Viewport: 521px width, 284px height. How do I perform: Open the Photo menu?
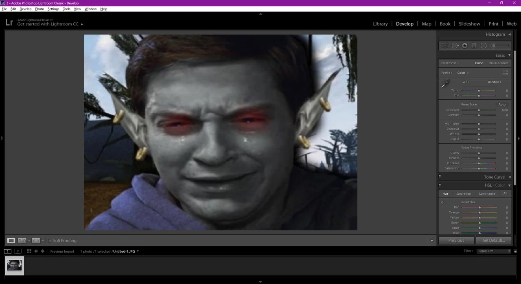tap(39, 9)
